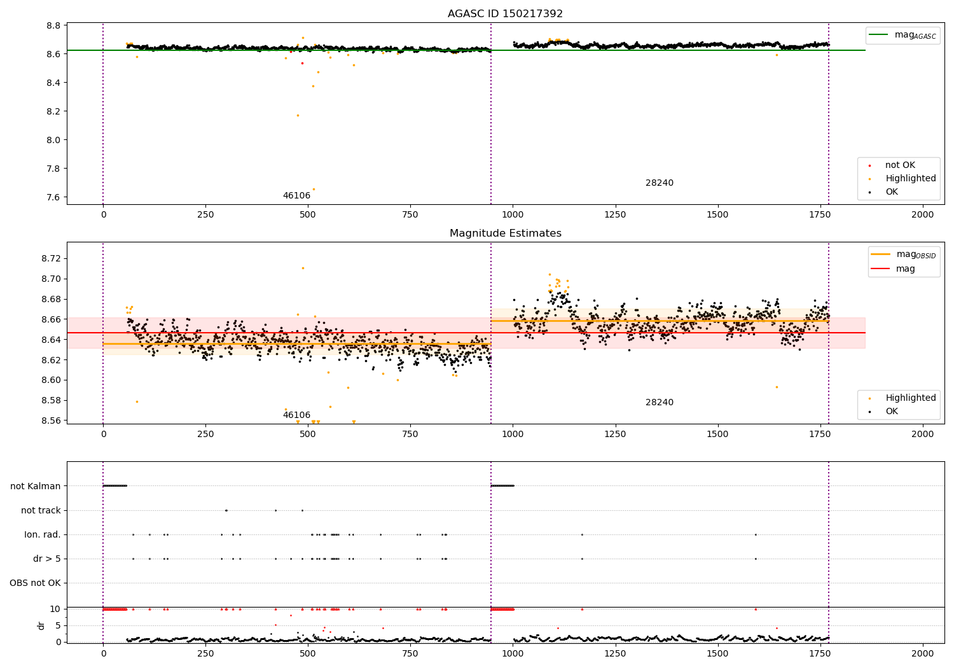
Task: Click the plot title AGASC ID 150217392
Action: (x=505, y=14)
